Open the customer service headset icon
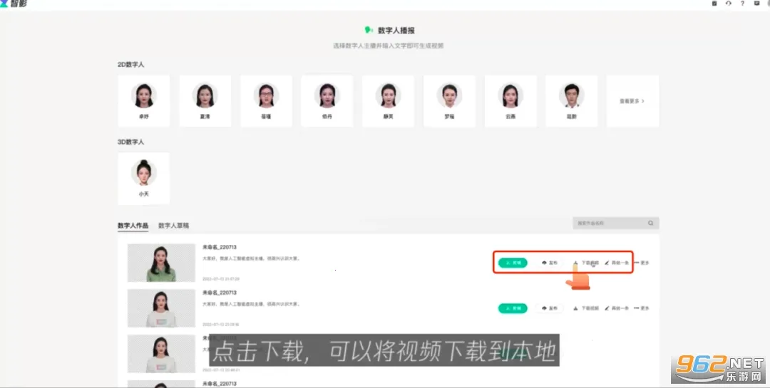The height and width of the screenshot is (388, 770). (728, 3)
